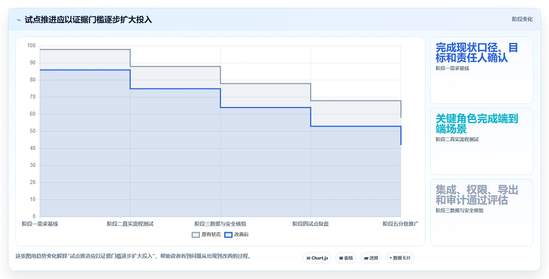Screen dimensions: 549x279
Task: Click the lightning icon beside the title
Action: 19,19
